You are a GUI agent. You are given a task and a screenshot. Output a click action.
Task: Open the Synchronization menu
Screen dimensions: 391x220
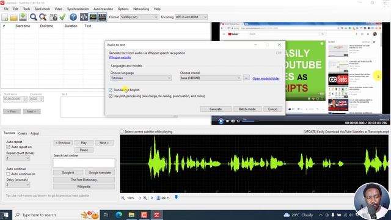pyautogui.click(x=78, y=9)
